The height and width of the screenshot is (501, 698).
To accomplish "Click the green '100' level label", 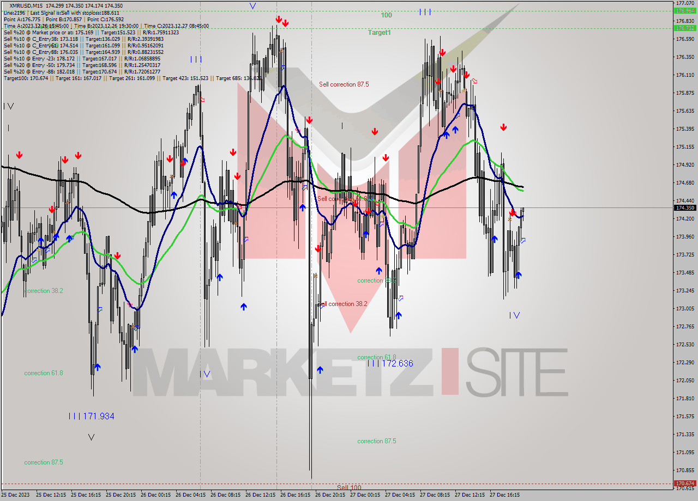I will pos(386,15).
